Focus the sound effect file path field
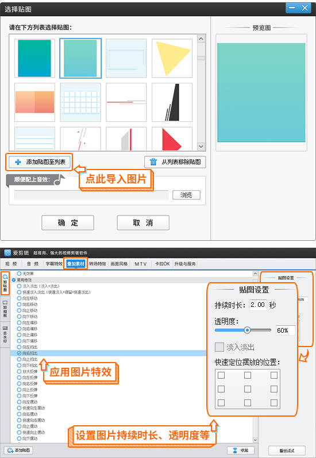 click(x=91, y=195)
